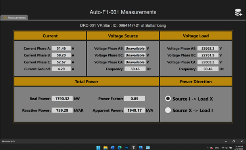The height and width of the screenshot is (150, 246).
Task: Click the volume icon in system tray
Action: point(227,148)
